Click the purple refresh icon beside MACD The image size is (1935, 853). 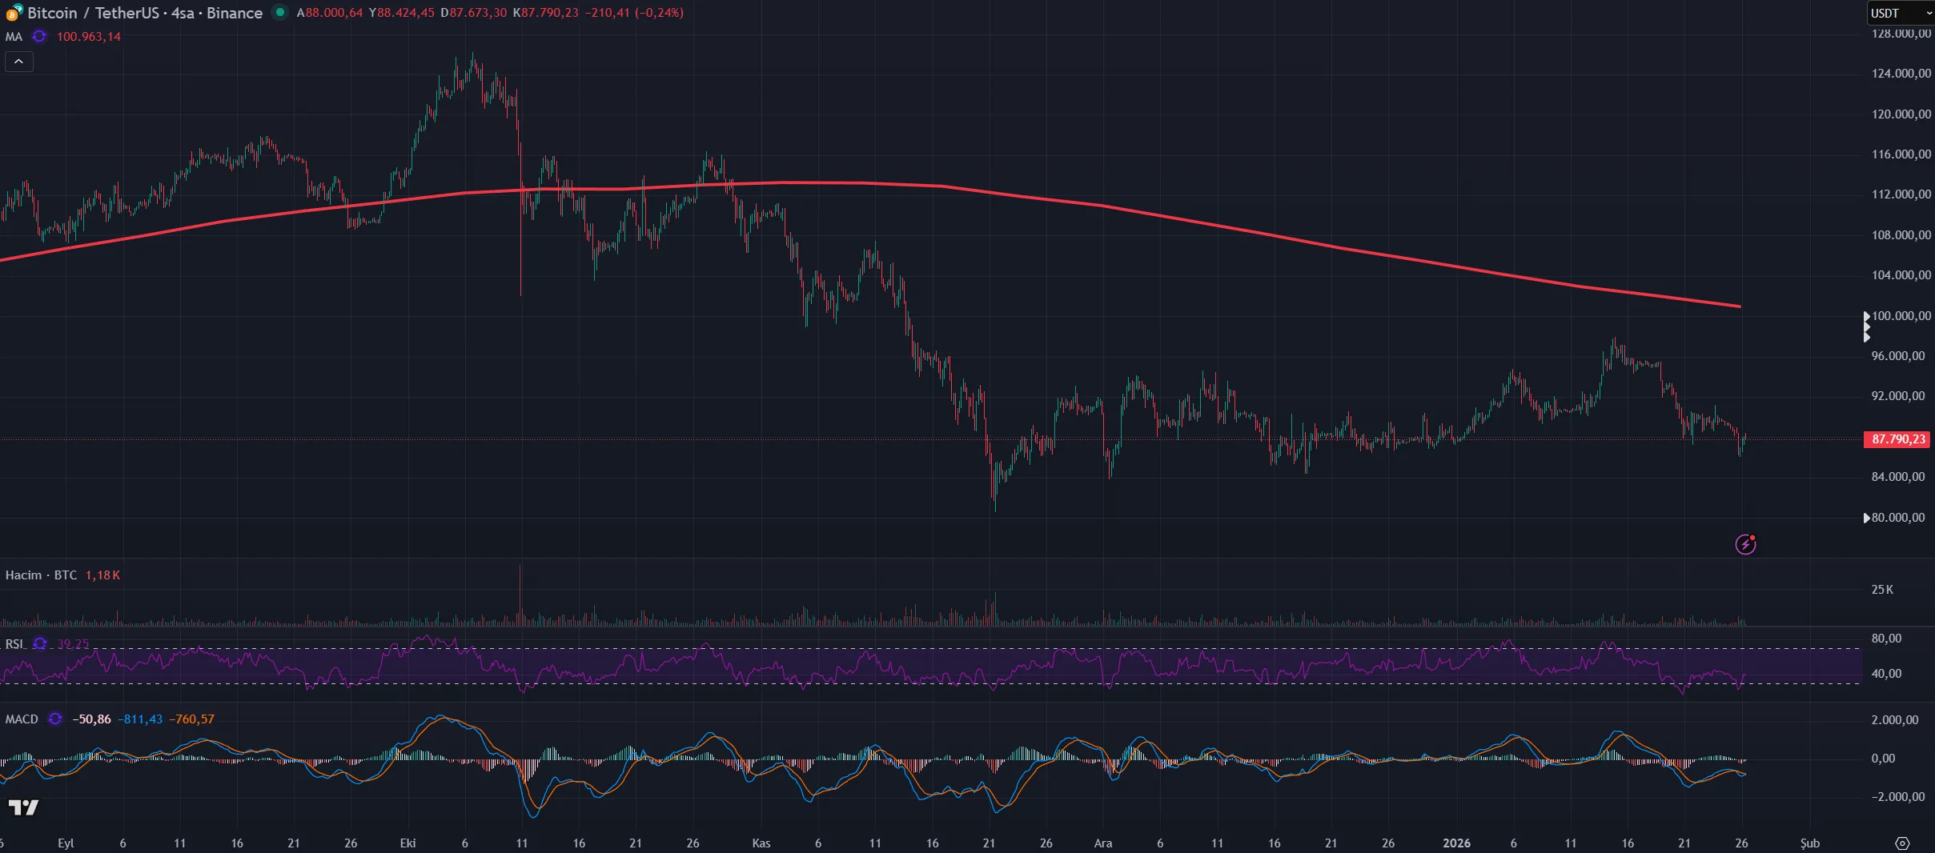[x=55, y=719]
